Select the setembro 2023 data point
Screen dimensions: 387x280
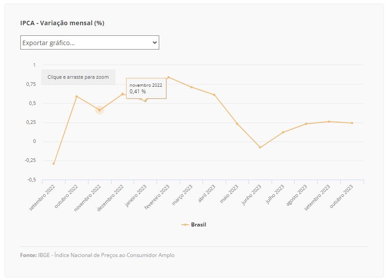pos(329,122)
